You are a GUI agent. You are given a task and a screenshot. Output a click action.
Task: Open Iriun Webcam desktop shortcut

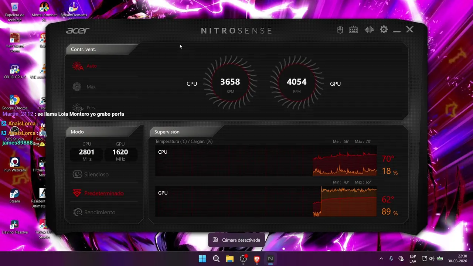coord(15,165)
